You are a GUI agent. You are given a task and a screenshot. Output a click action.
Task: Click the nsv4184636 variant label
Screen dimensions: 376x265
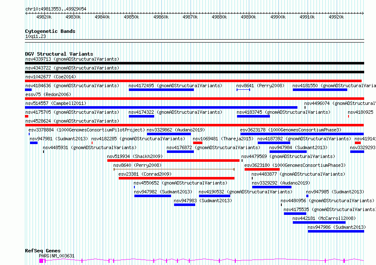click(72, 86)
